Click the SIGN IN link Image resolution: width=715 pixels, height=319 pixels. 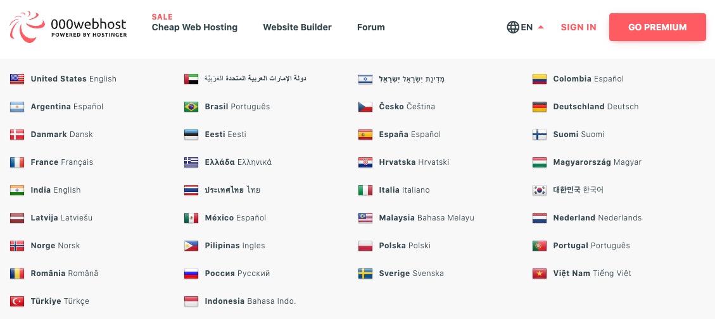click(578, 27)
